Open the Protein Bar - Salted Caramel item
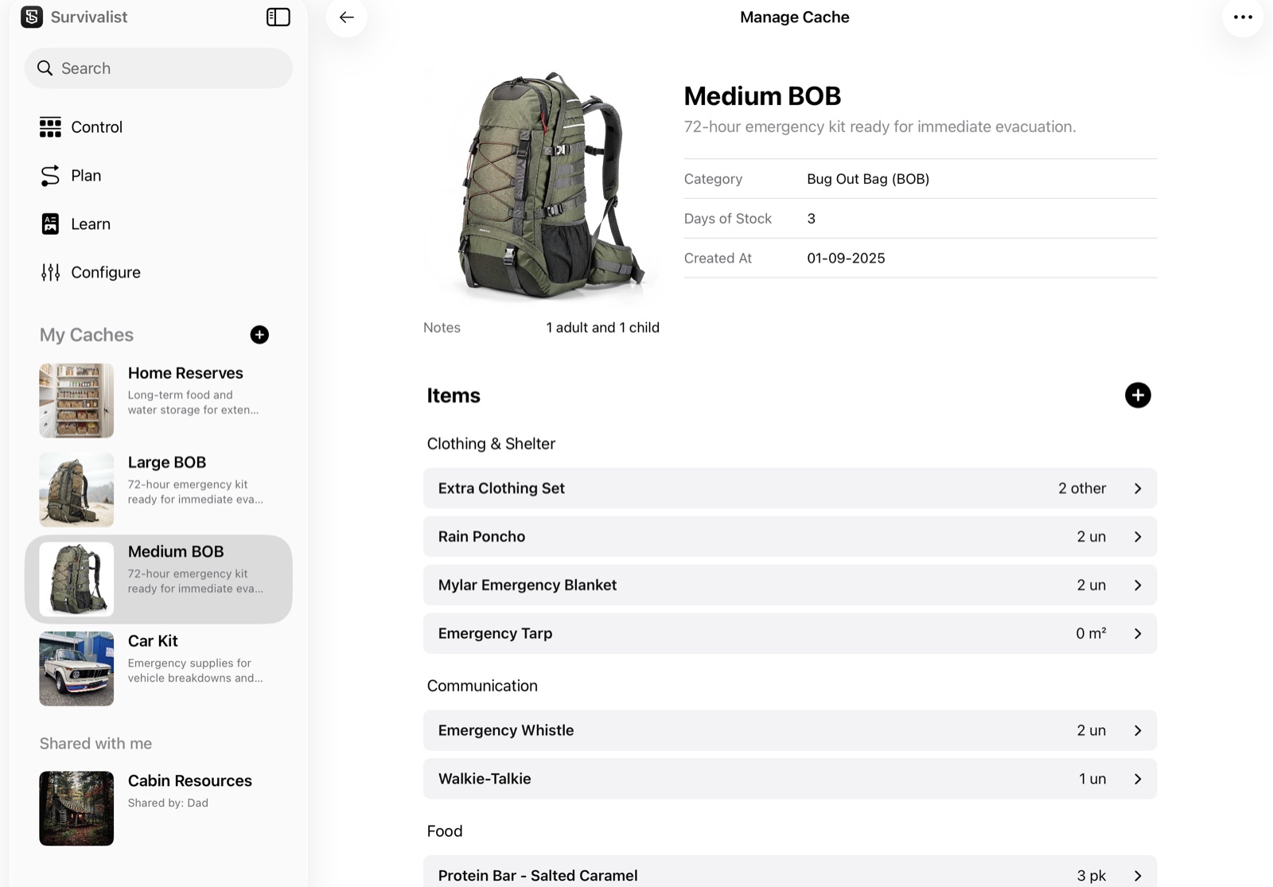 [x=790, y=872]
